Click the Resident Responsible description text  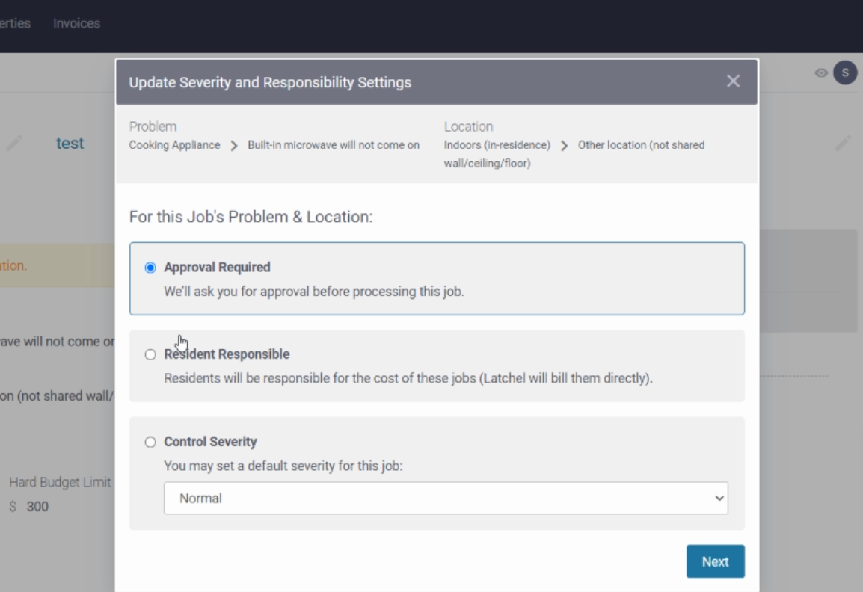408,378
